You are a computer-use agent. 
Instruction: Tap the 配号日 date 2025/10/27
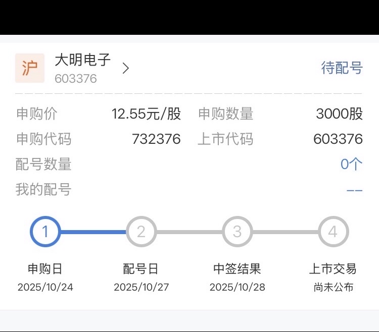coord(141,288)
